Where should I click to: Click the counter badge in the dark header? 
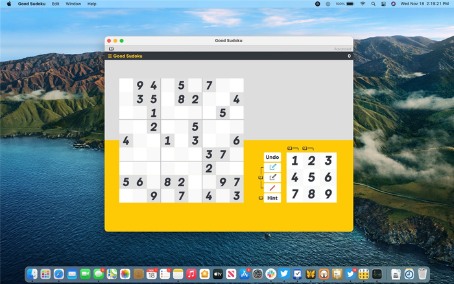pos(349,56)
